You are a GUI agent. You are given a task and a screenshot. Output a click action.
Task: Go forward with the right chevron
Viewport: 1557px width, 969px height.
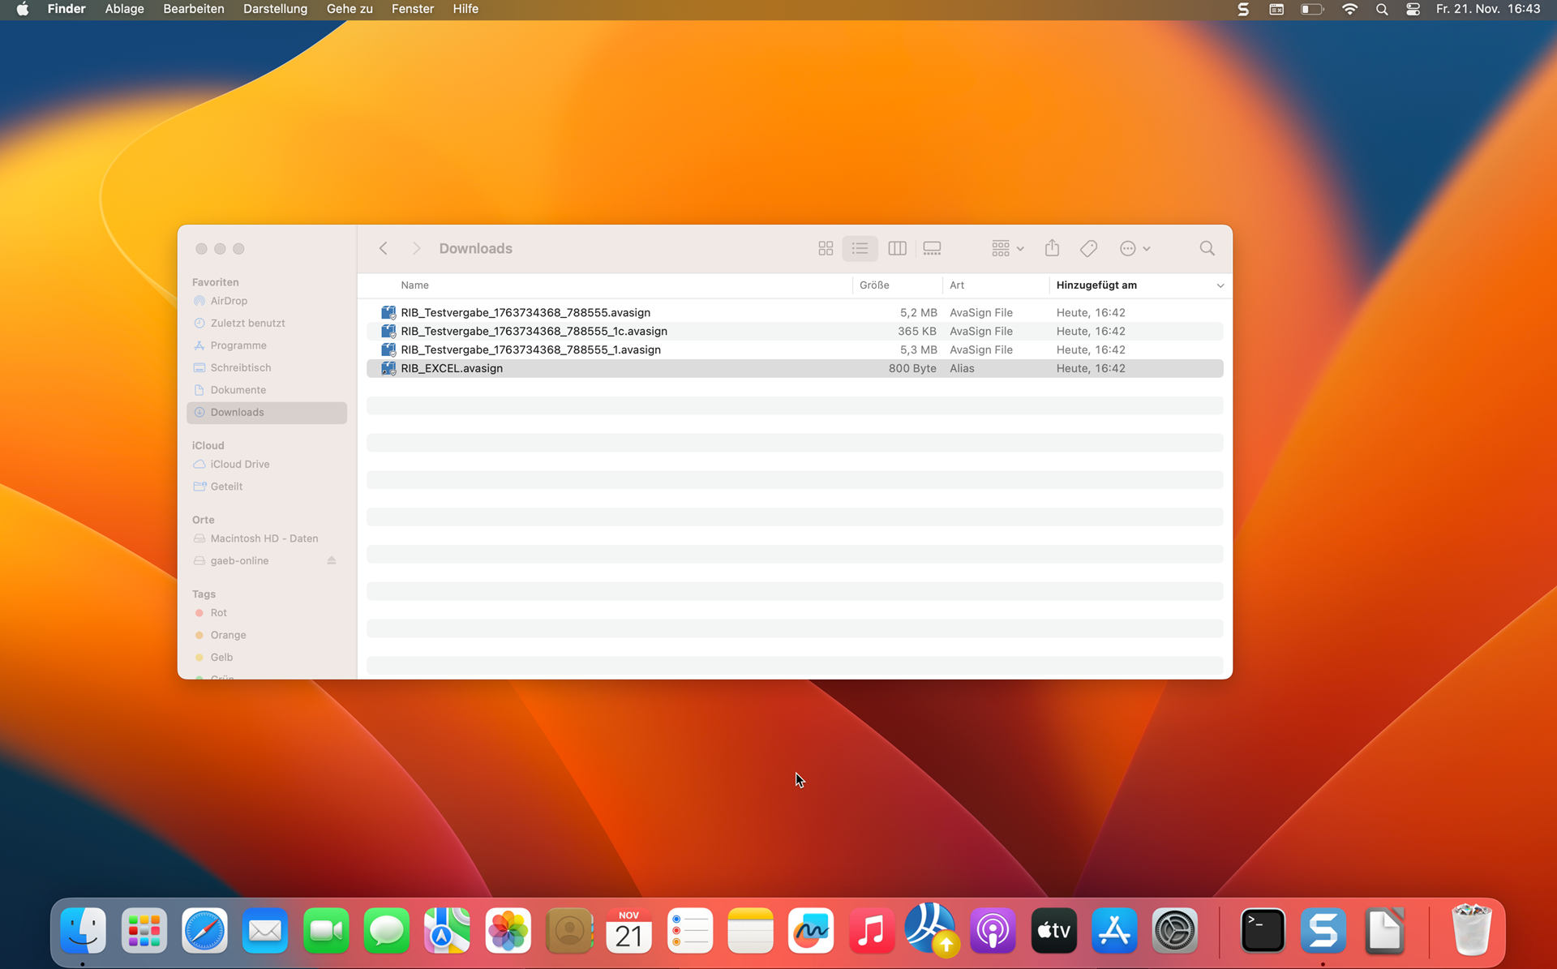416,249
